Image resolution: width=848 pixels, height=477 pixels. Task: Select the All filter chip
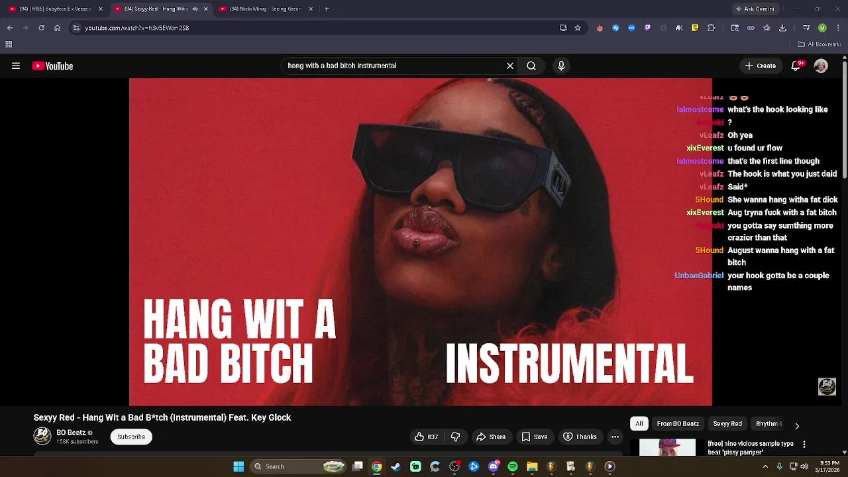[x=639, y=423]
